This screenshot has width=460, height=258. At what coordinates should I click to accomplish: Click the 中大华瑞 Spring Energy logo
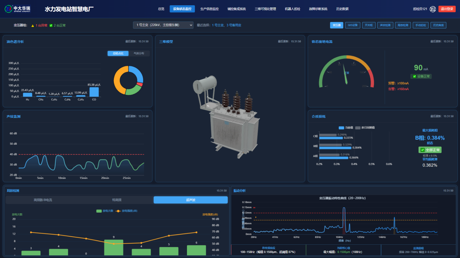17,9
